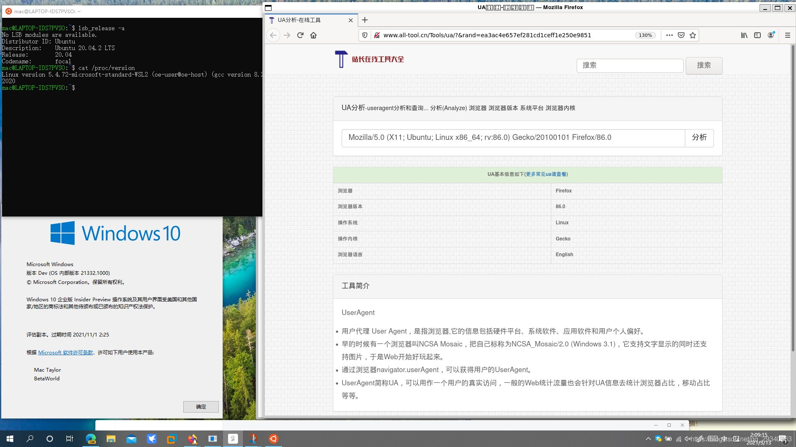796x447 pixels.
Task: Open Microsoft 软件许可条款 link
Action: 66,353
